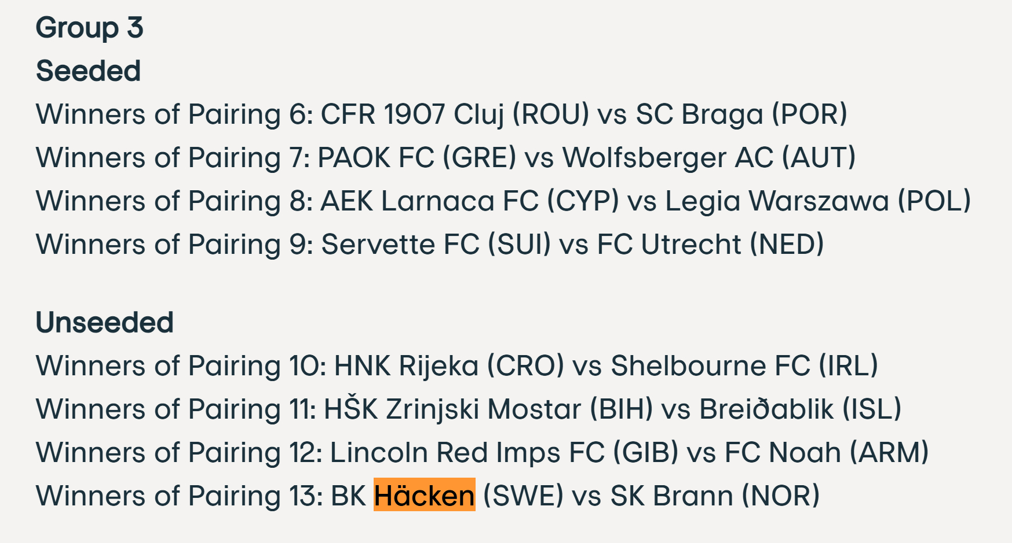Click the Seeded heading
The image size is (1012, 543).
pyautogui.click(x=88, y=71)
